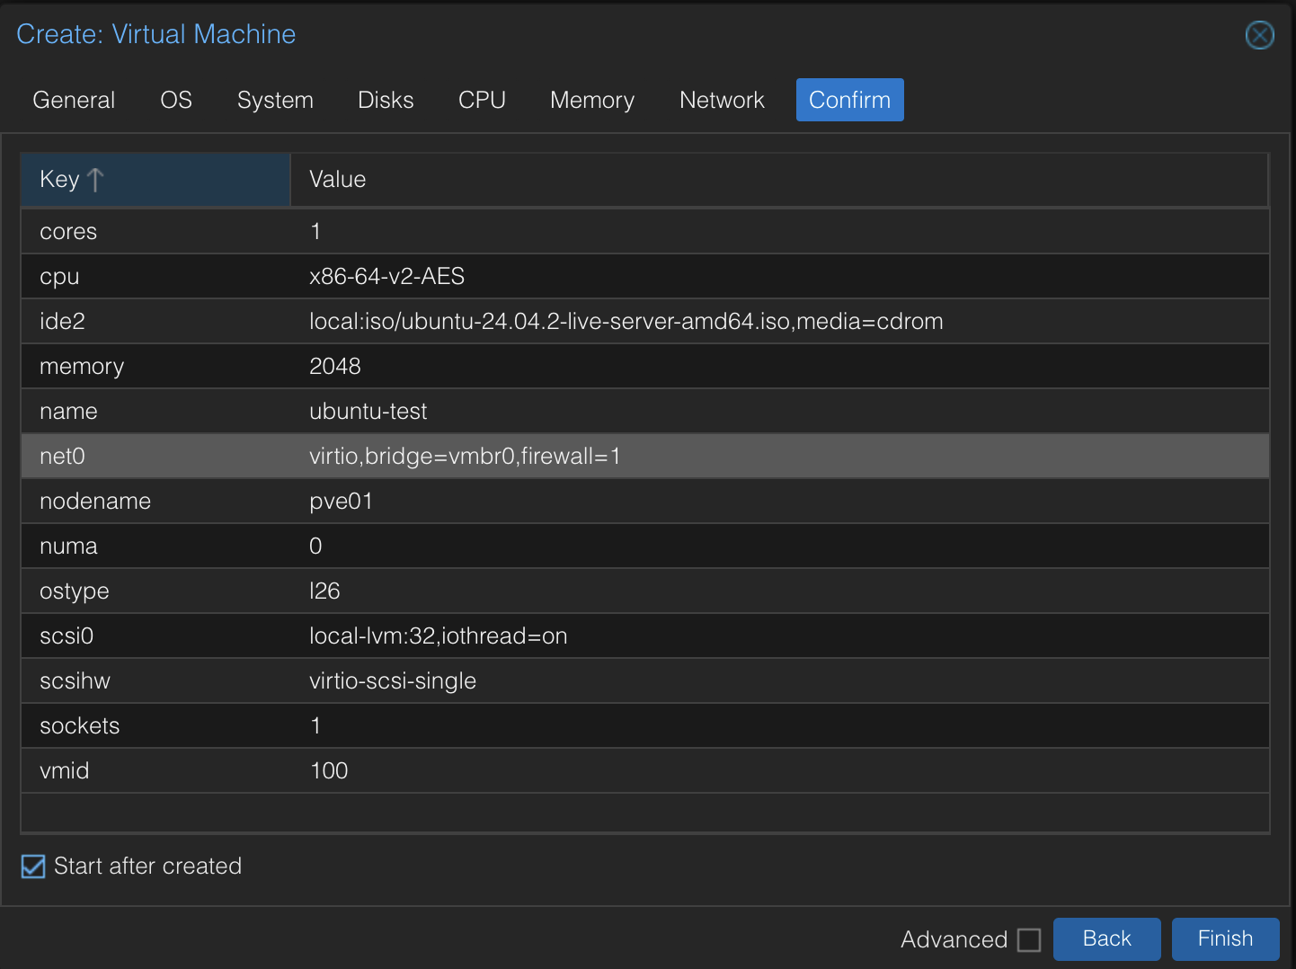Click the net0 network row
The height and width of the screenshot is (969, 1296).
[464, 457]
